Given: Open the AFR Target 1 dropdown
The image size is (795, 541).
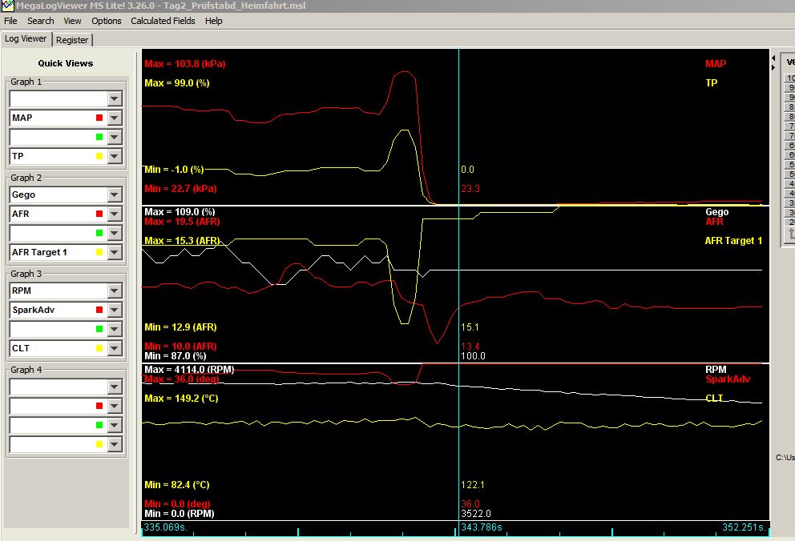Looking at the screenshot, I should pyautogui.click(x=115, y=252).
